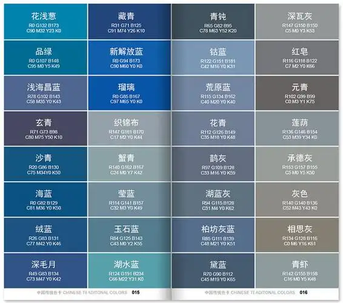This screenshot has width=343, height=303.
Task: Choose the 元青 dark gray swatch
Action: [297, 93]
